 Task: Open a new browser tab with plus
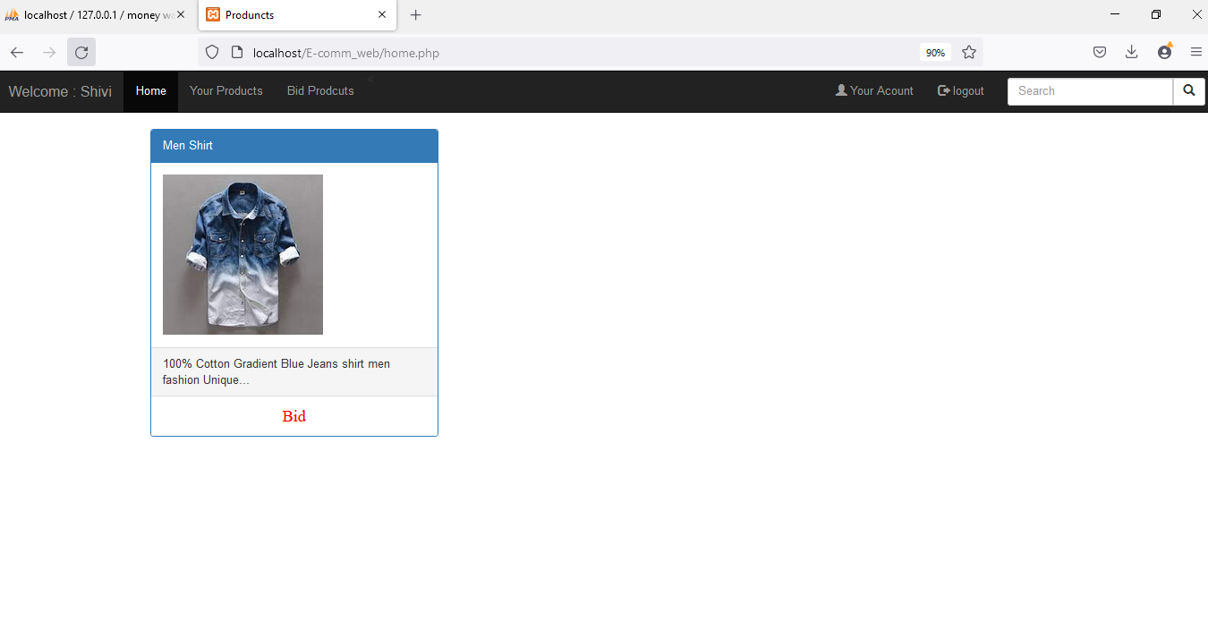pos(415,15)
